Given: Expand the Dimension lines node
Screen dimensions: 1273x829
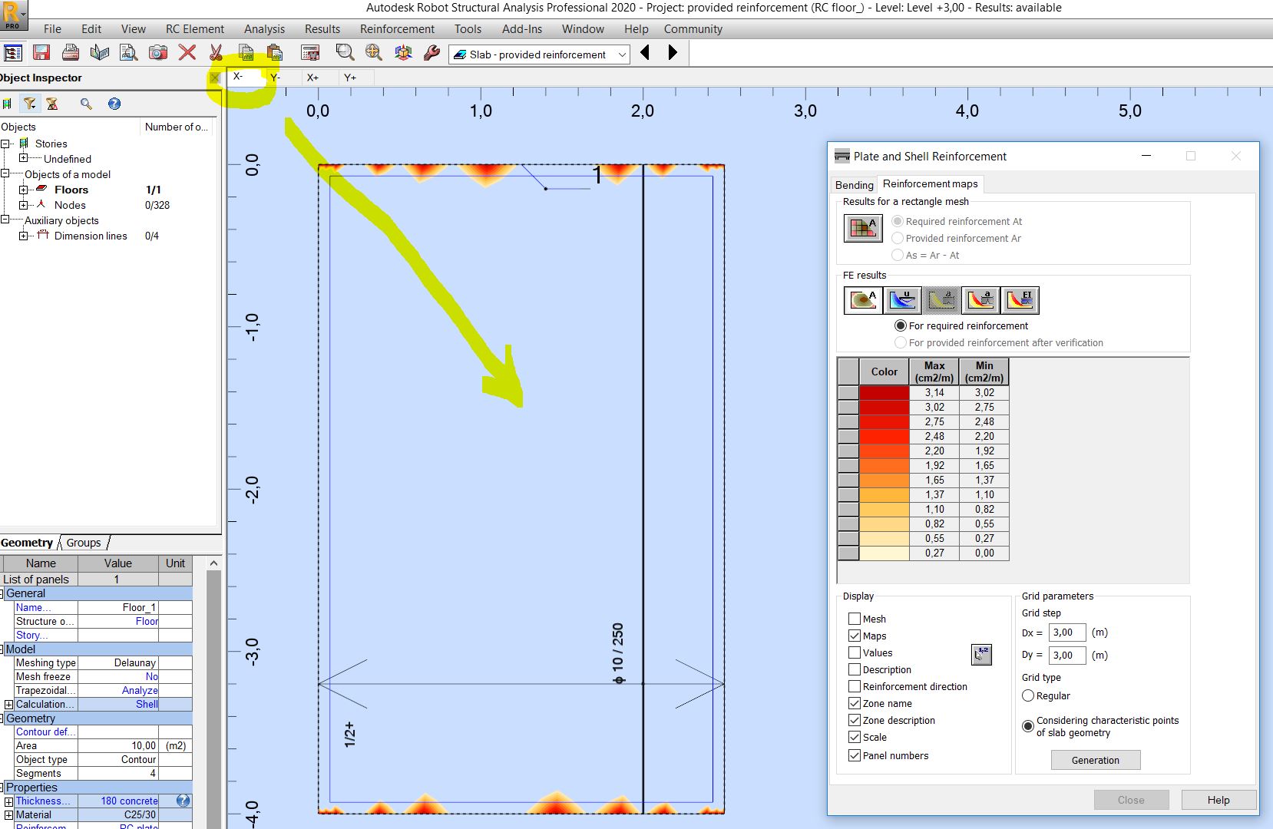Looking at the screenshot, I should click(23, 236).
